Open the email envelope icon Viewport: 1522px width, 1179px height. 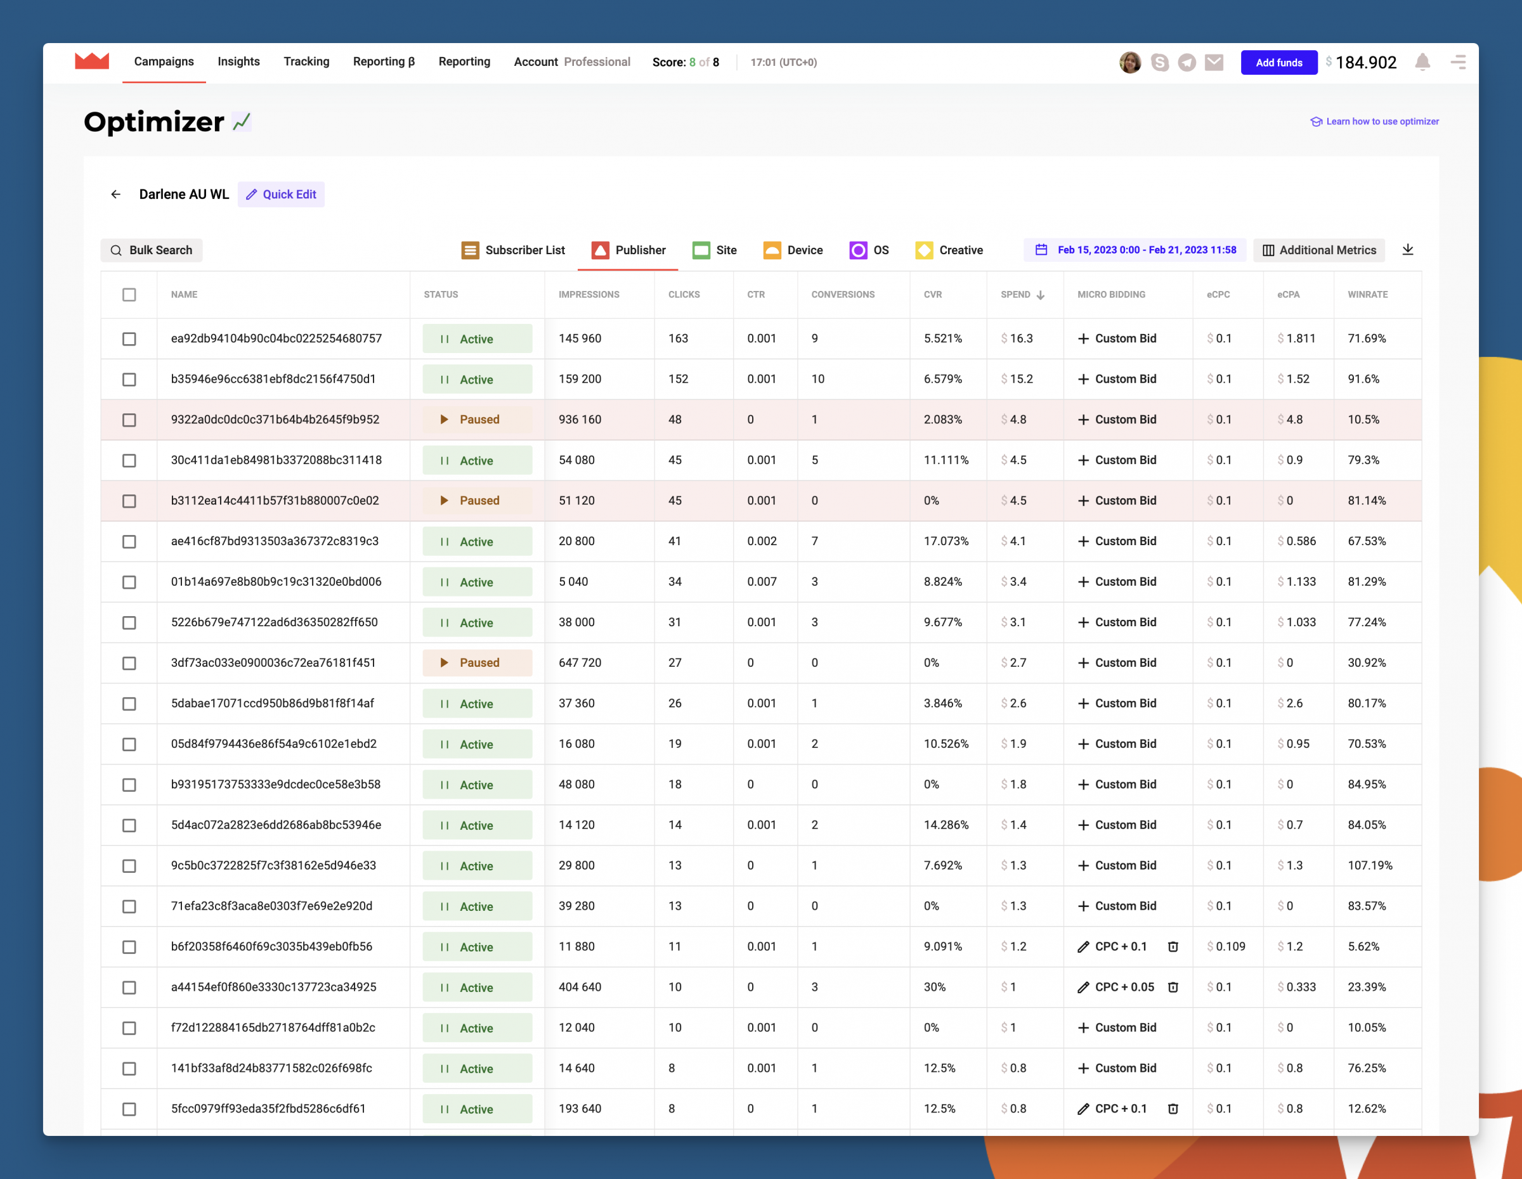click(1214, 63)
